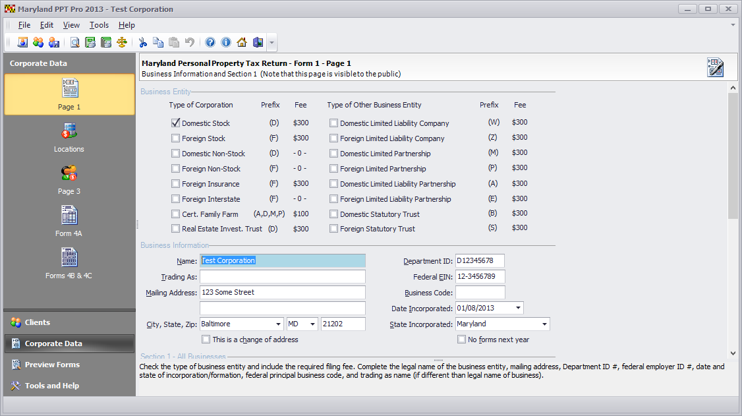Check the Cert. Family Farm checkbox
The height and width of the screenshot is (416, 742).
tap(175, 214)
